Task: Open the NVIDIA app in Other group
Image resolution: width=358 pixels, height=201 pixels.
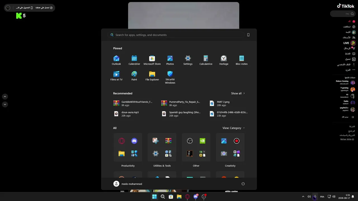Action: click(x=202, y=141)
